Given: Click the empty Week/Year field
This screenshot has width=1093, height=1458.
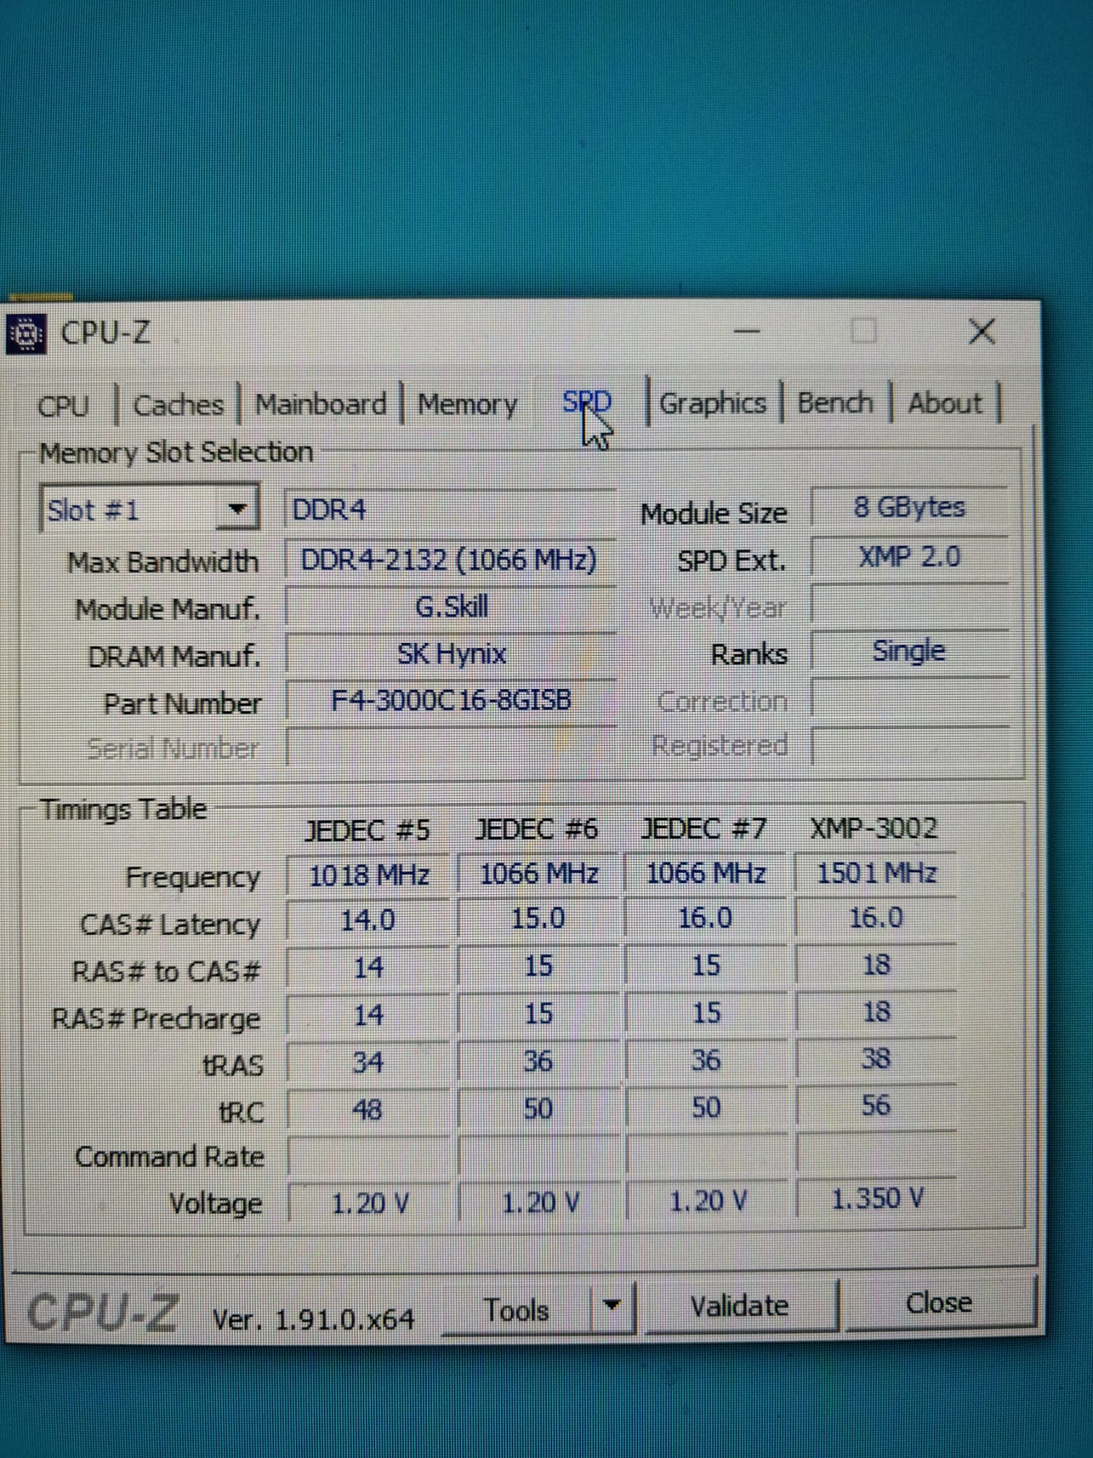Looking at the screenshot, I should [909, 604].
